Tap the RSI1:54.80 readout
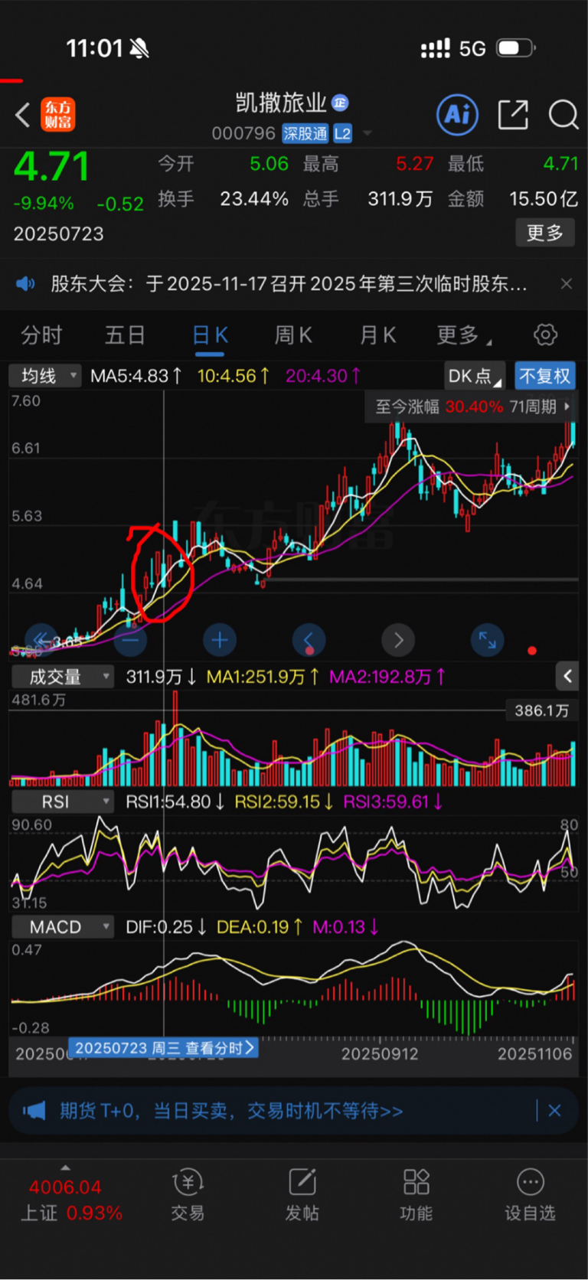 point(175,802)
